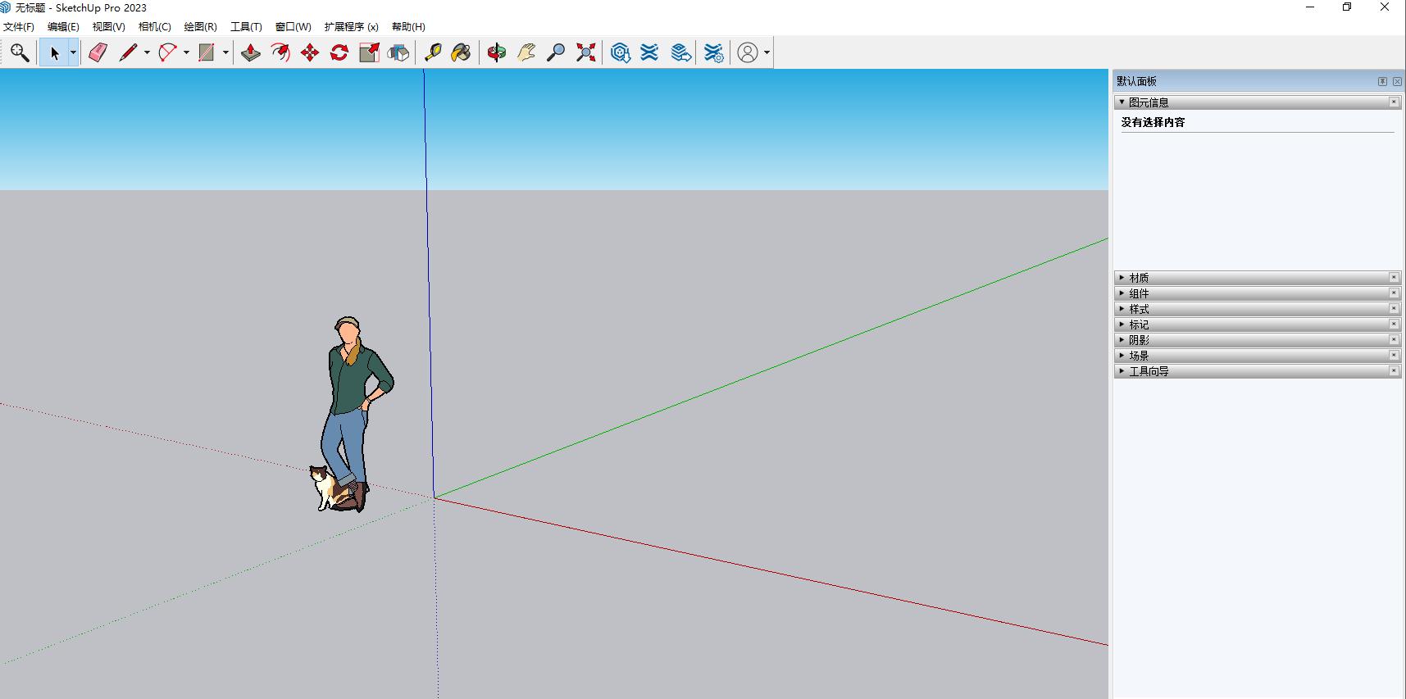Viewport: 1406px width, 699px height.
Task: Open the Select tool dropdown arrow
Action: tap(73, 53)
